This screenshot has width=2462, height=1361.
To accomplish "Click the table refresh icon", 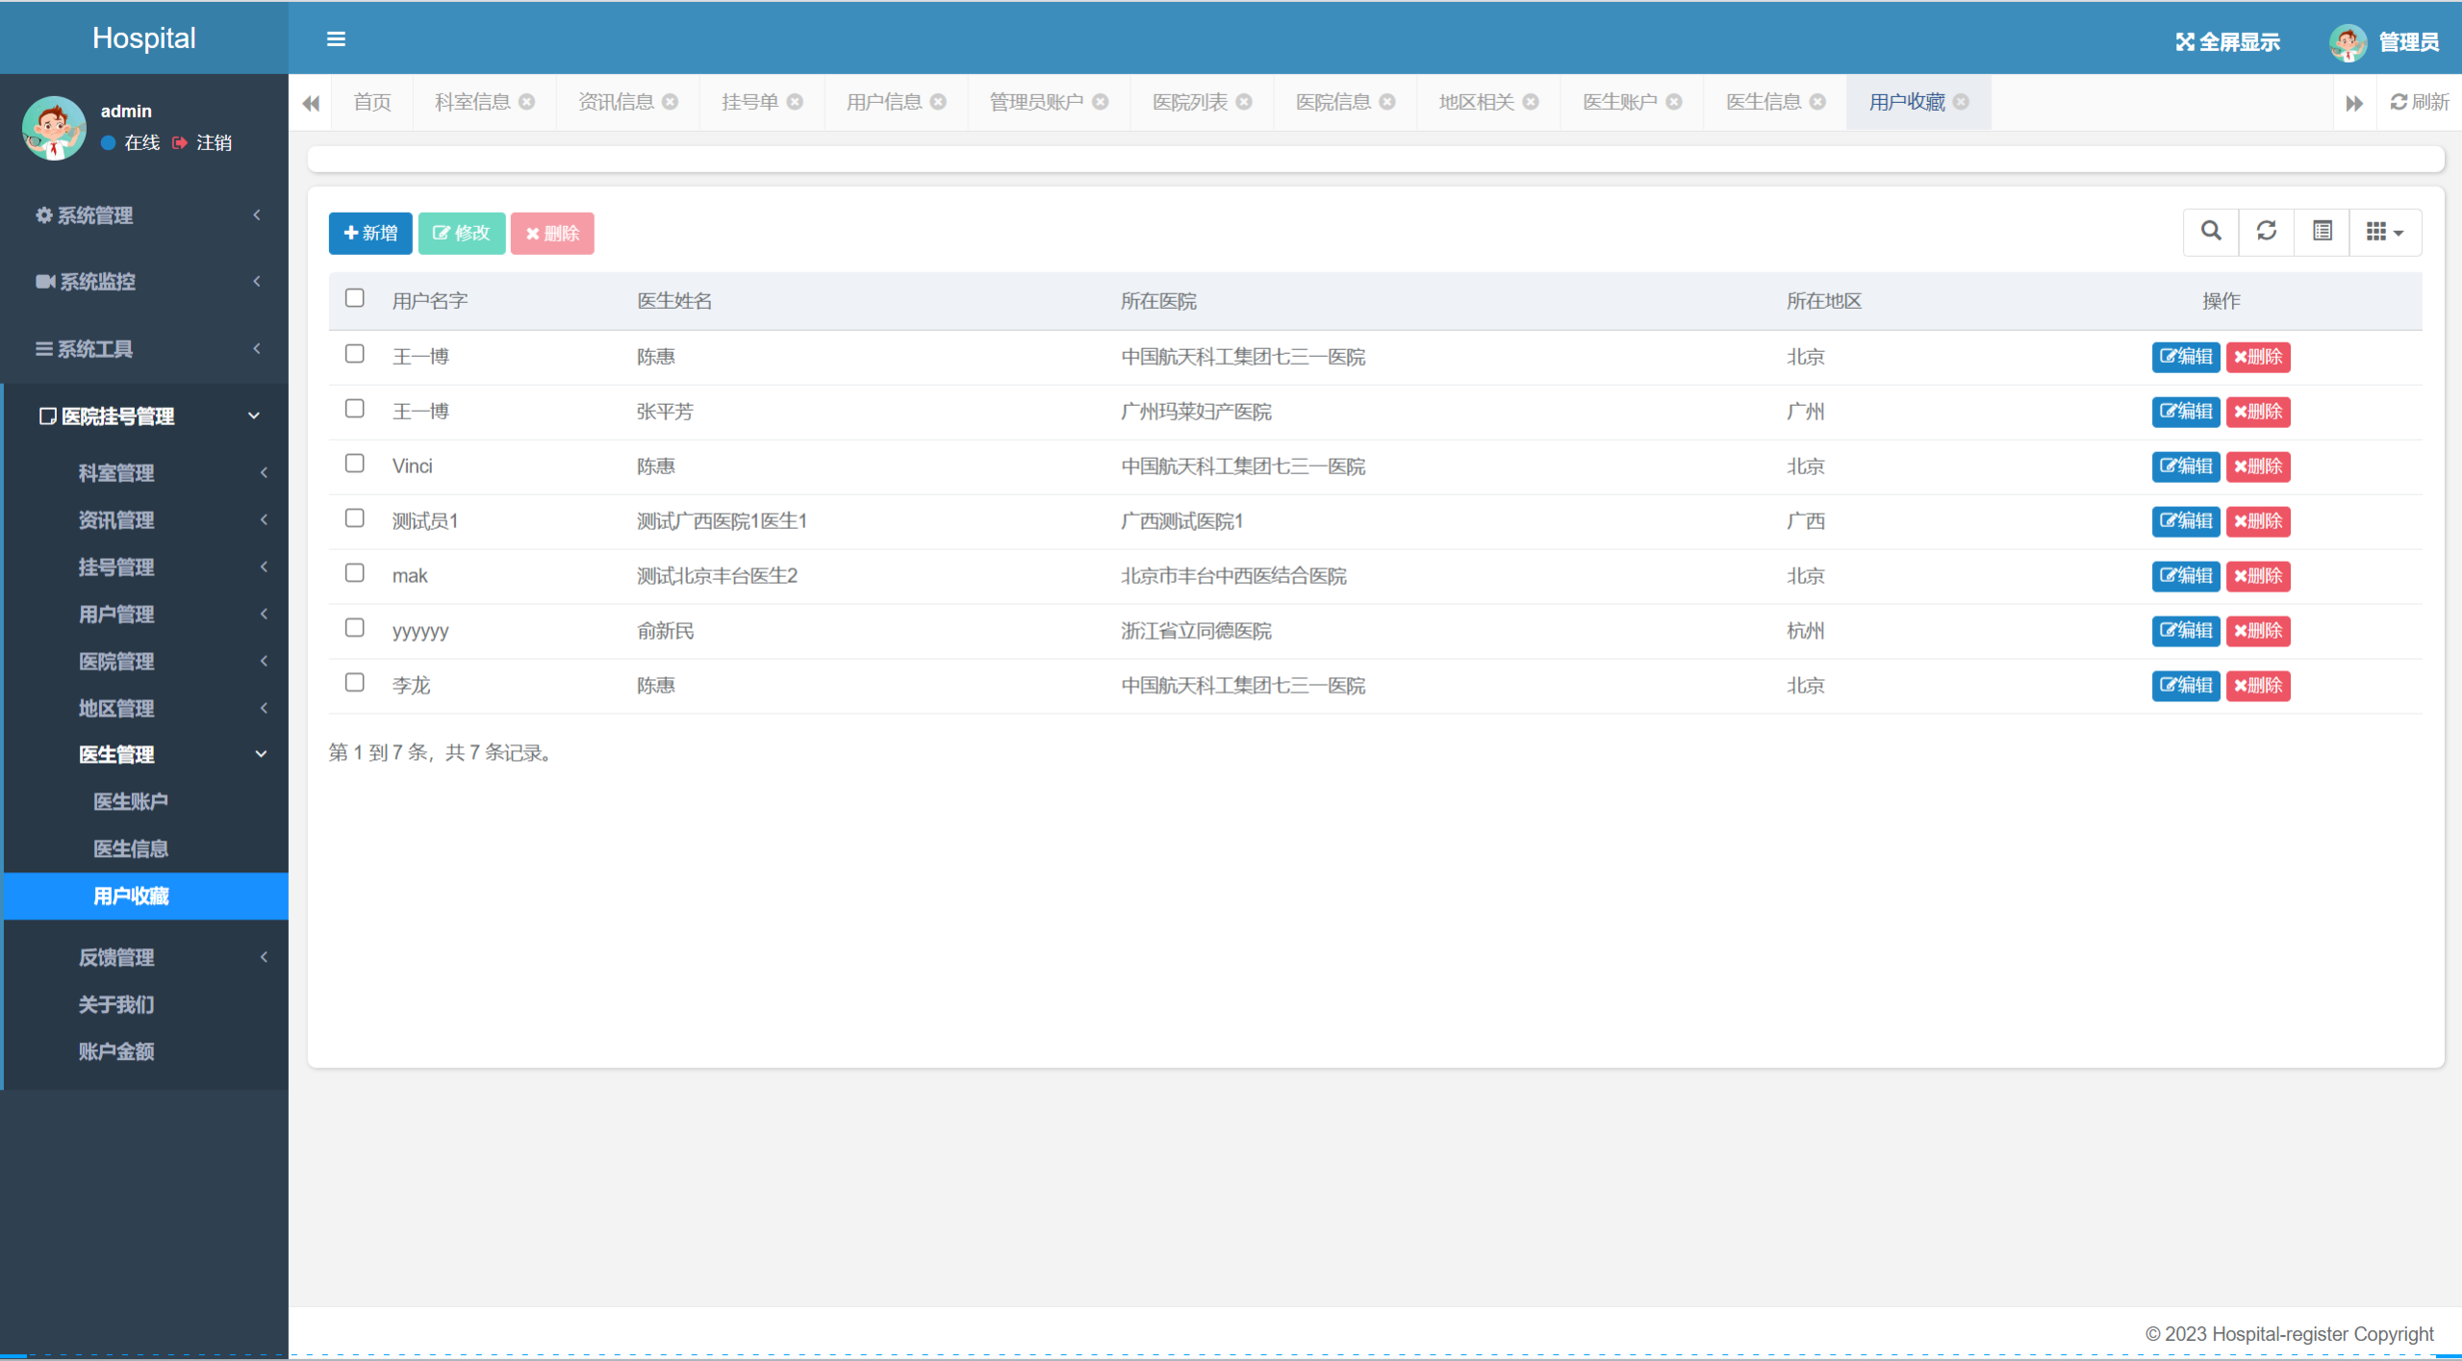I will (x=2266, y=232).
